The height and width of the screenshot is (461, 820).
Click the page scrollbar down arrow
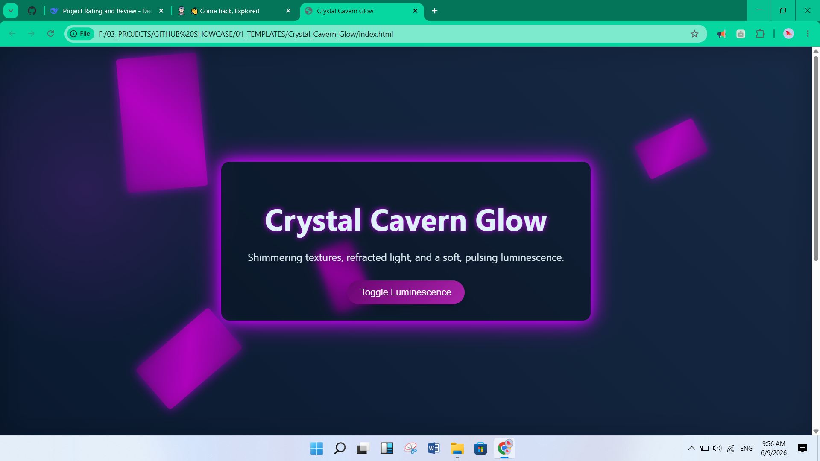click(x=816, y=432)
